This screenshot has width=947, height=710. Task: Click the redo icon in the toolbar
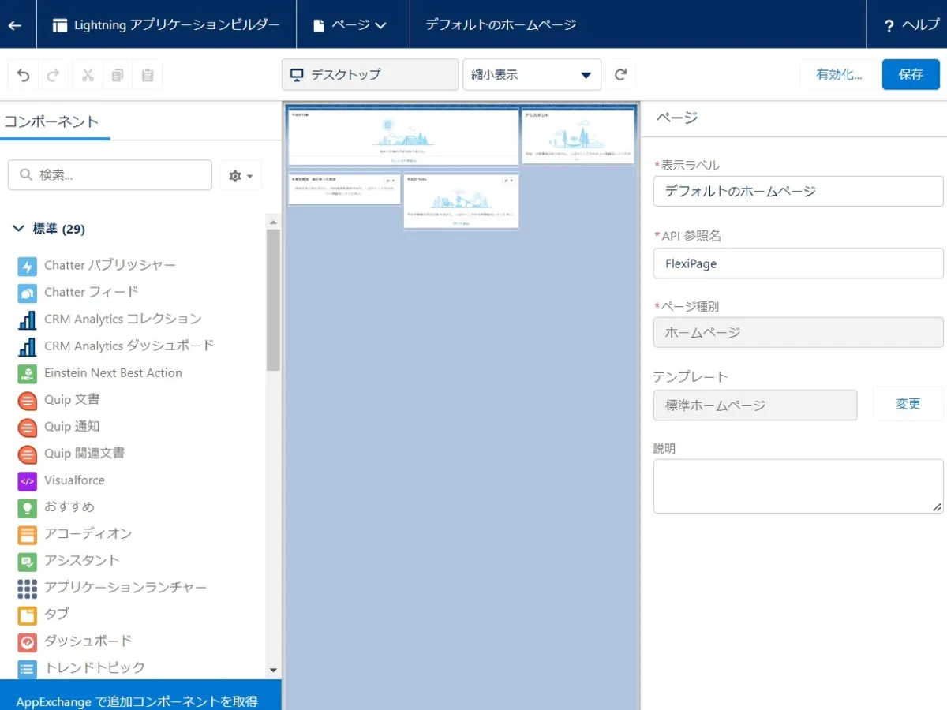tap(53, 74)
